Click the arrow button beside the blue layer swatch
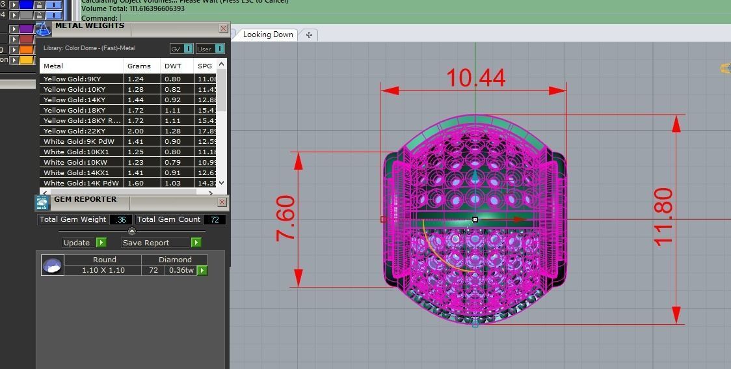Screen dimensions: 731x369 tap(14, 5)
